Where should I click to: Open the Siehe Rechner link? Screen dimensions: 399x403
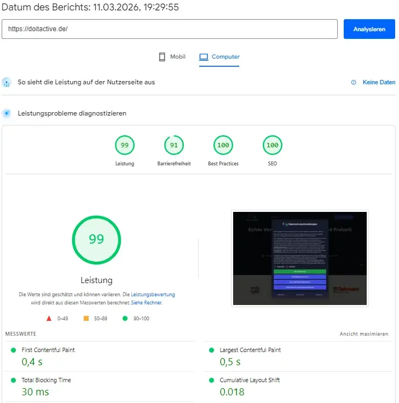tap(147, 303)
